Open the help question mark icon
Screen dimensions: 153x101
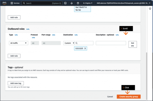[78, 3]
